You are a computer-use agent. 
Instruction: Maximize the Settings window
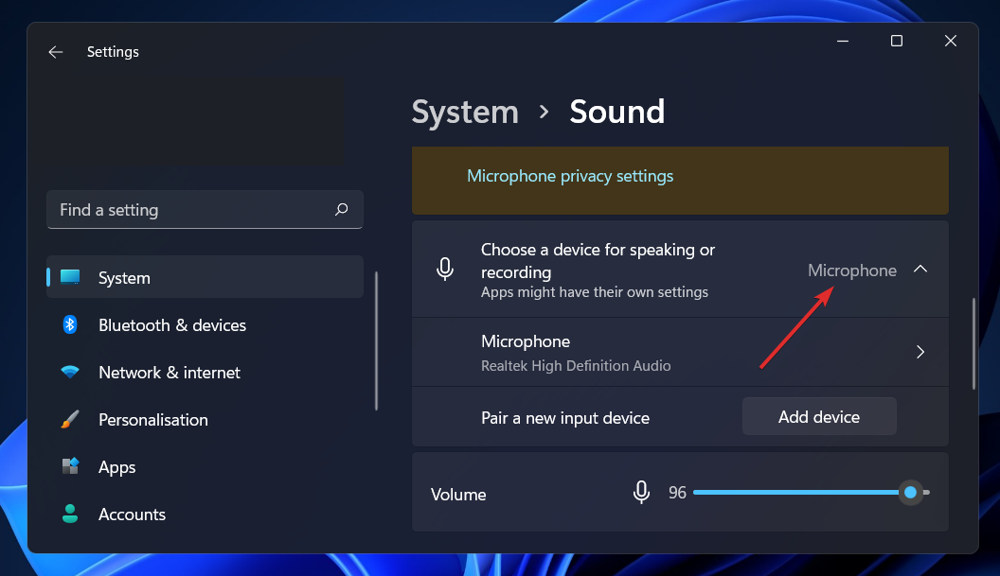[897, 41]
